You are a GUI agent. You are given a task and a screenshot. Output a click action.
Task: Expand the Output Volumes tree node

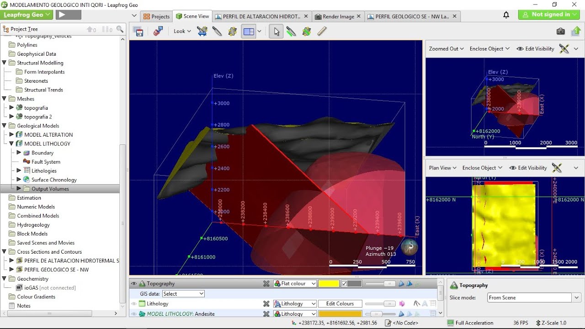[19, 189]
